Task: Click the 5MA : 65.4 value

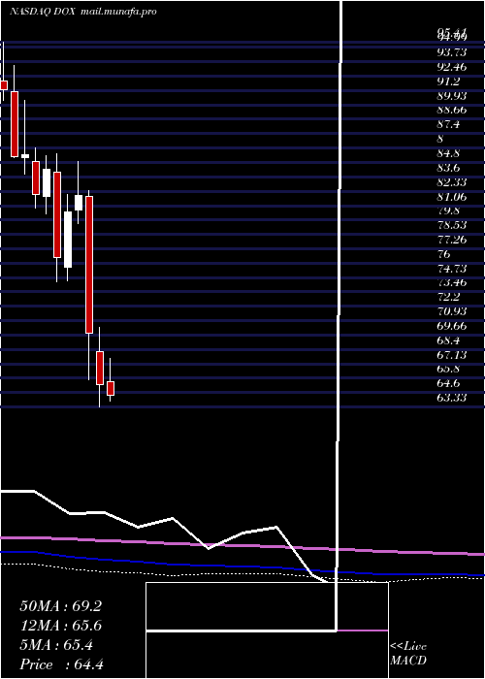Action: [56, 645]
